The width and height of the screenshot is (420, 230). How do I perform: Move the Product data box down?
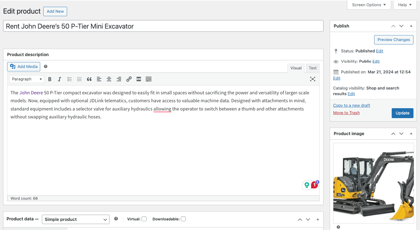[x=308, y=219]
